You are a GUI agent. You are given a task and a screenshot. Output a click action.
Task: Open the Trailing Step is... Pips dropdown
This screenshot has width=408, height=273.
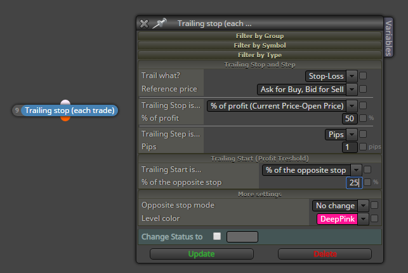[x=341, y=135]
